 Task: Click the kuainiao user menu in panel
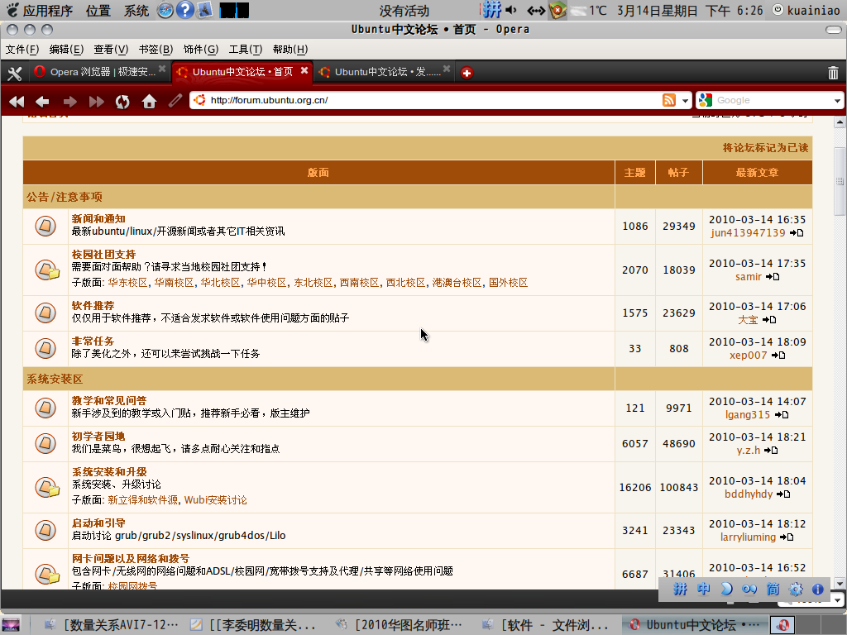[x=806, y=10]
